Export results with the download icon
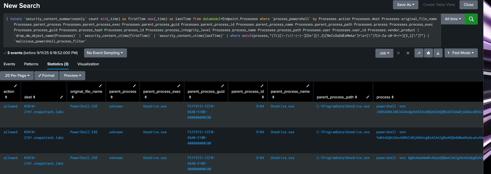491x174 pixels. 438,53
